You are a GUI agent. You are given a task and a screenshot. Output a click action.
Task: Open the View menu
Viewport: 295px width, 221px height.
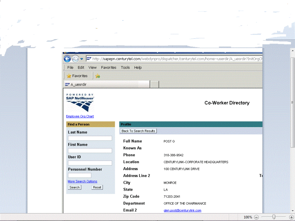[93, 67]
